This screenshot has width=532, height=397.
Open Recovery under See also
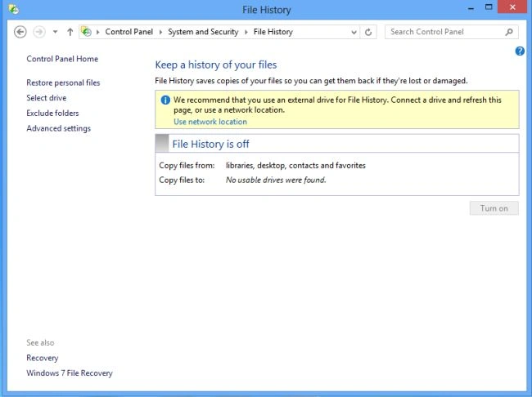pyautogui.click(x=43, y=358)
